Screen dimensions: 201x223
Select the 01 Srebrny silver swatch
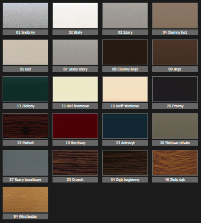25,16
